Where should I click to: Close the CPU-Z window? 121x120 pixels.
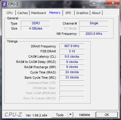click(x=113, y=3)
